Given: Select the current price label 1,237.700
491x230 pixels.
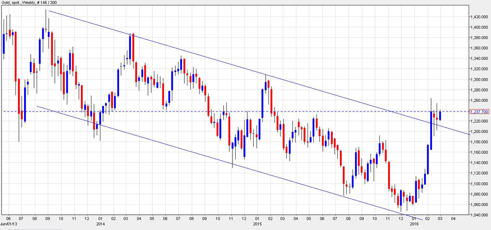Looking at the screenshot, I should (480, 111).
